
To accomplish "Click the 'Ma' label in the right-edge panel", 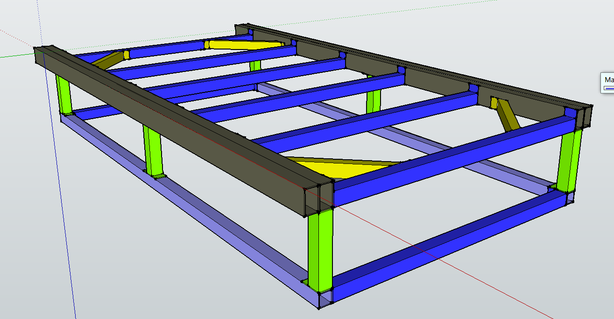I will pyautogui.click(x=608, y=80).
